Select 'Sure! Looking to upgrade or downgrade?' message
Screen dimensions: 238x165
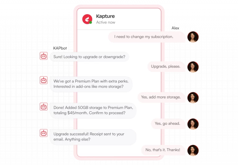pyautogui.click(x=89, y=57)
